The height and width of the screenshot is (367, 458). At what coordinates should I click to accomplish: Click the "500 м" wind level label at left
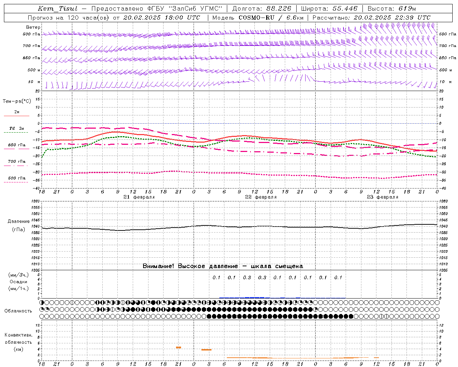pos(34,70)
